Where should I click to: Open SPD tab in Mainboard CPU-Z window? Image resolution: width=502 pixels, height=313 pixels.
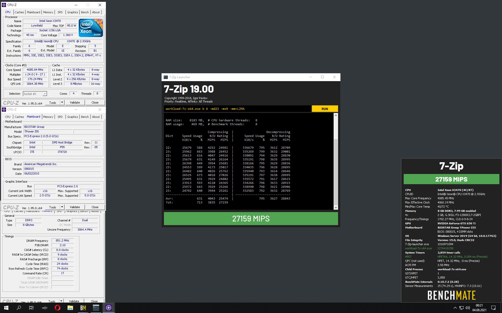pos(60,117)
